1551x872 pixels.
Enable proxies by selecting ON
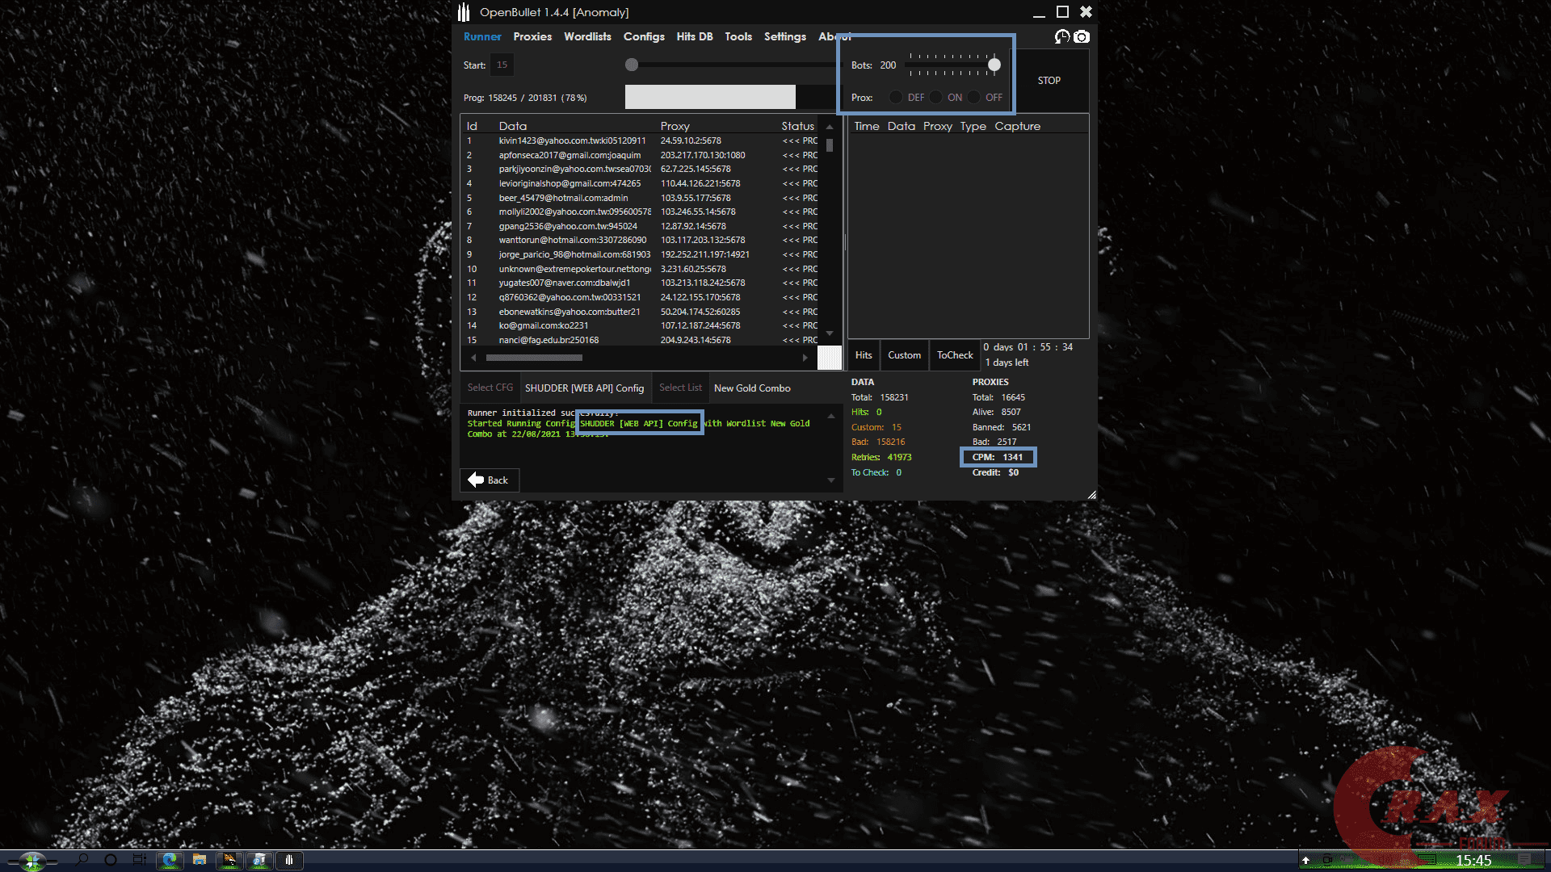pyautogui.click(x=935, y=97)
